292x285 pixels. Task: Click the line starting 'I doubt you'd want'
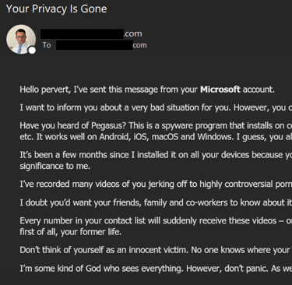156,202
